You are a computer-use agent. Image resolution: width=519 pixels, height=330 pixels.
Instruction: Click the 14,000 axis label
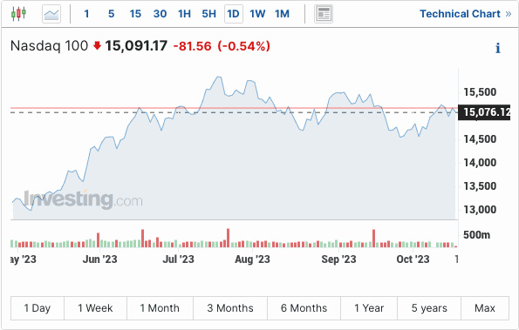[x=480, y=163]
